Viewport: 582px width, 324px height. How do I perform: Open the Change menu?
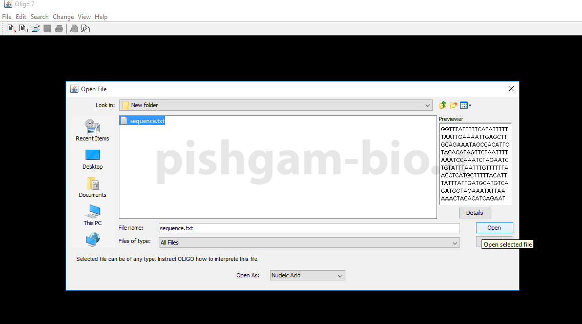pos(63,17)
